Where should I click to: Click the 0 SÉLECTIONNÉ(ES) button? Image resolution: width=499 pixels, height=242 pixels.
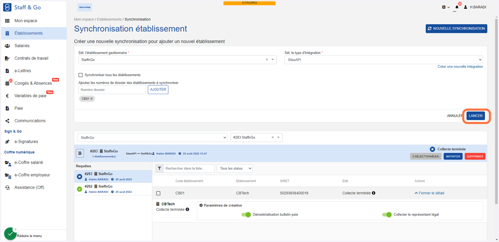426,156
